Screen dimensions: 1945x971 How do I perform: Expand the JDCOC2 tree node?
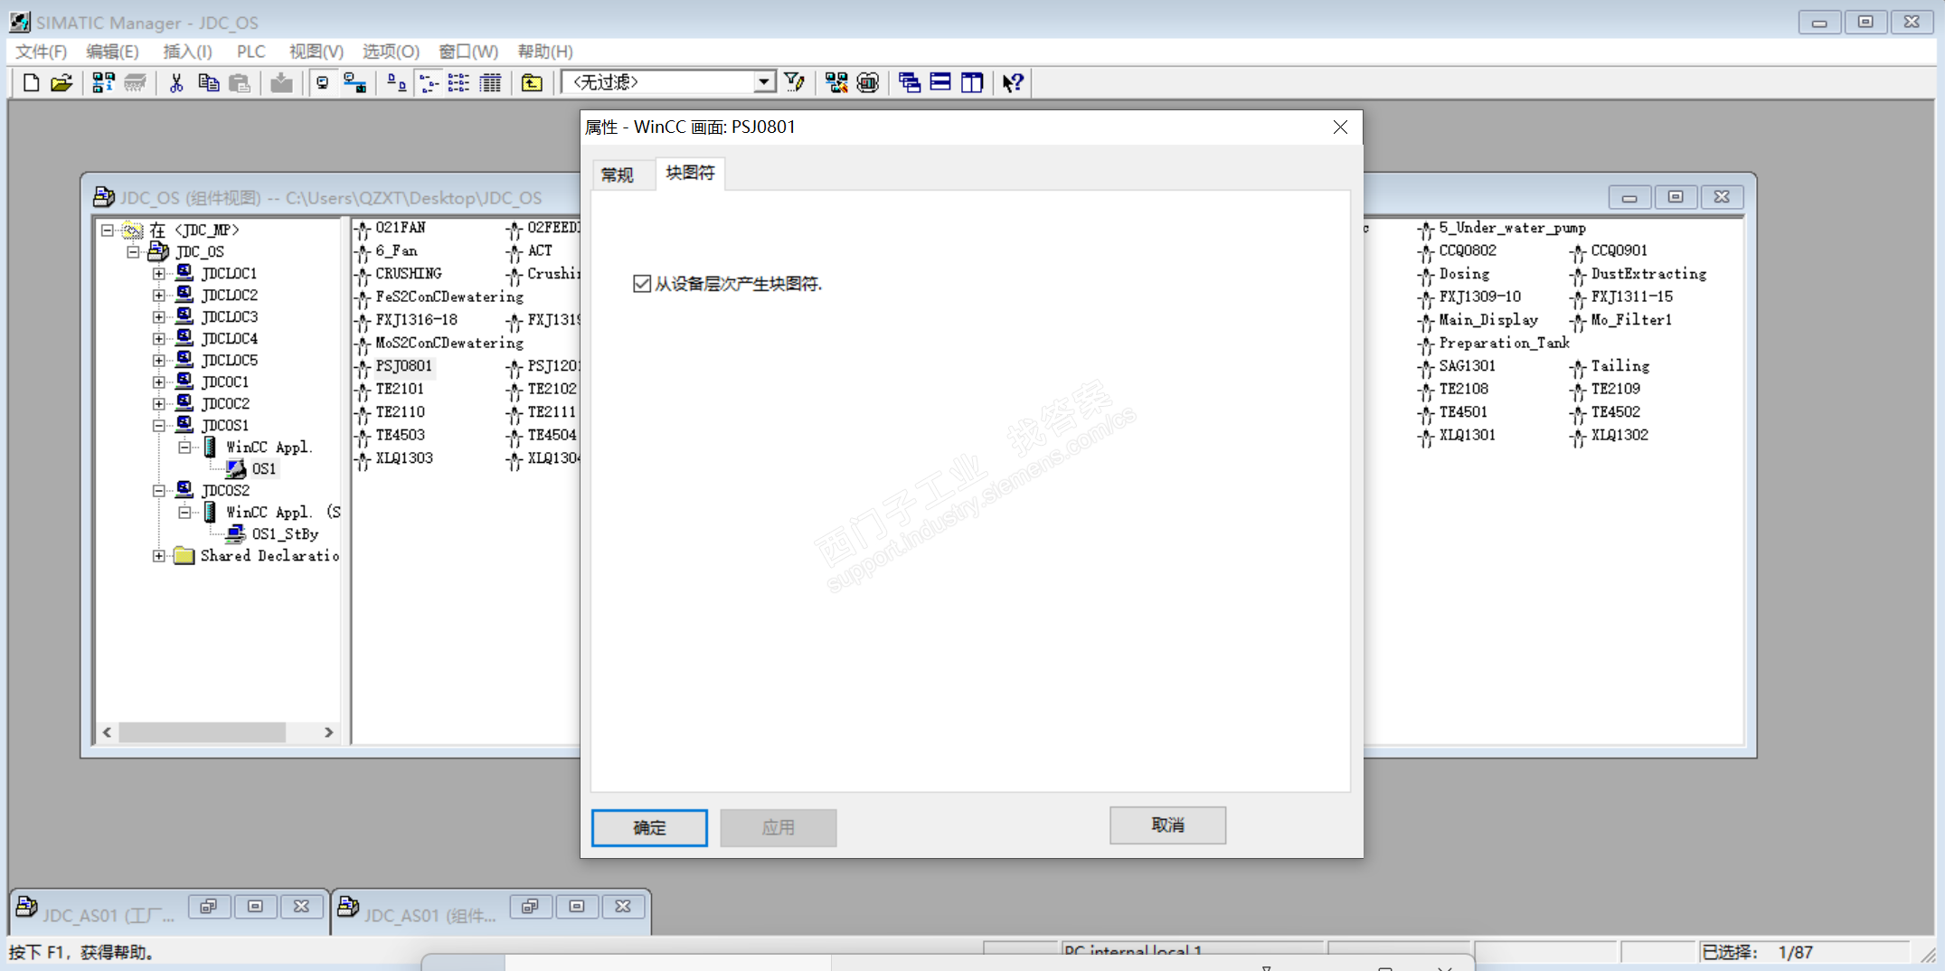coord(159,403)
